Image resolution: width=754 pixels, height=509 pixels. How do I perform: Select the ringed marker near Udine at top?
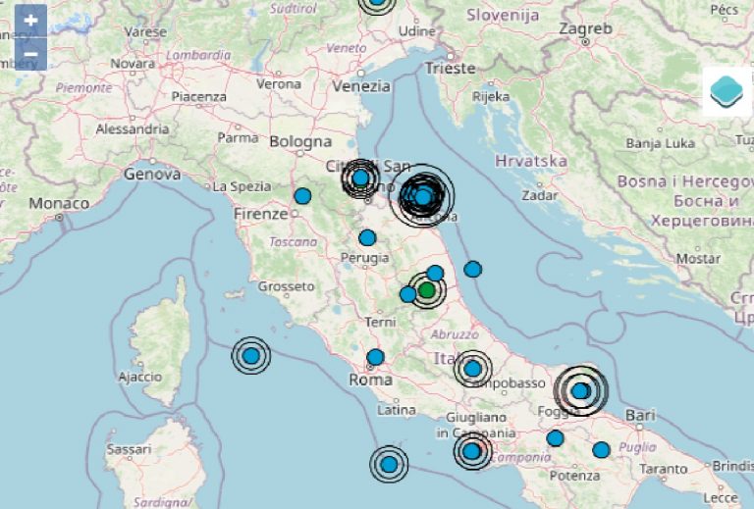point(376,3)
